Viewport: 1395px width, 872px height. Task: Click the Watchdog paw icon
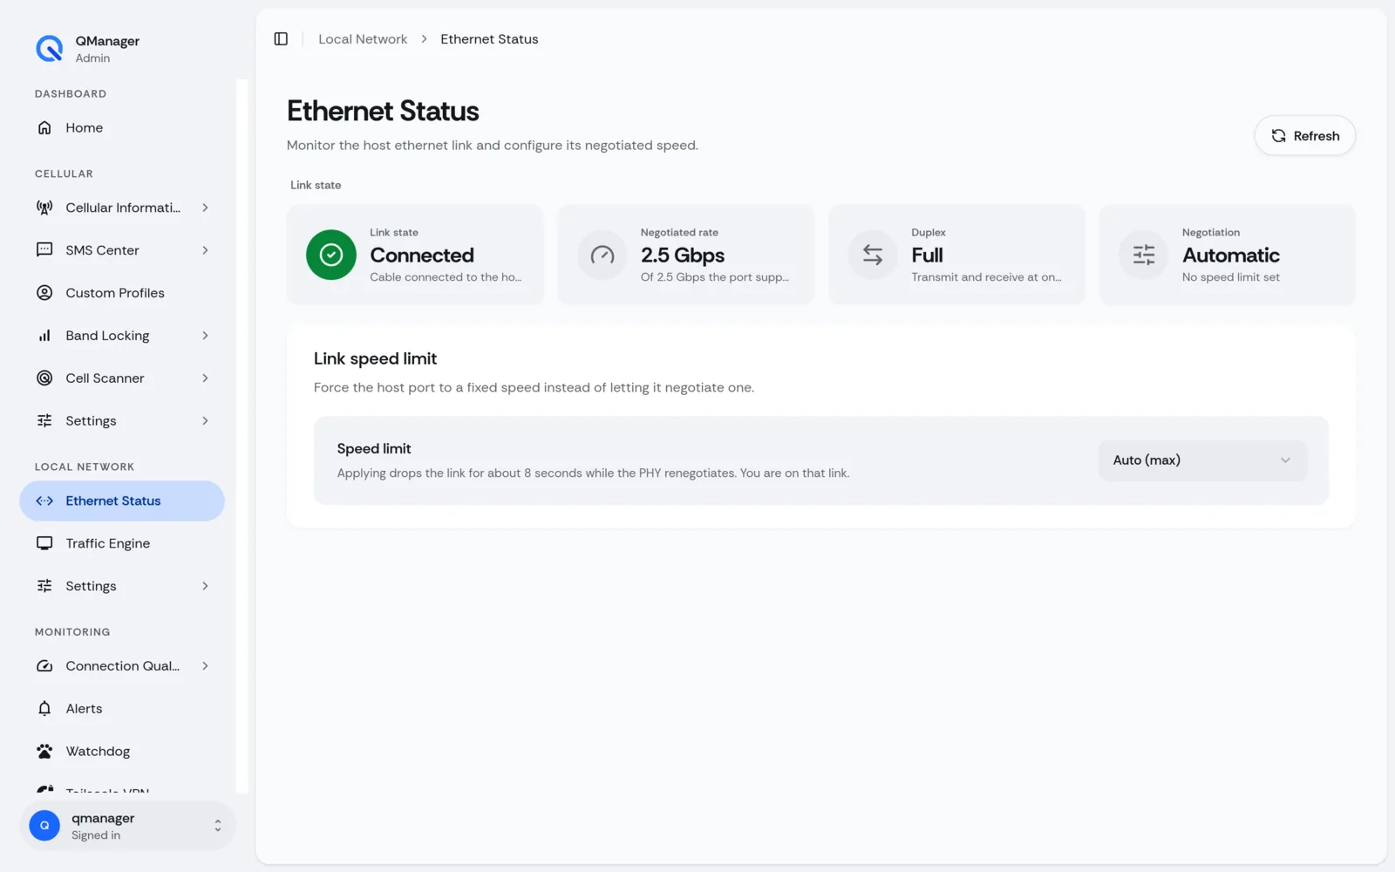(44, 751)
